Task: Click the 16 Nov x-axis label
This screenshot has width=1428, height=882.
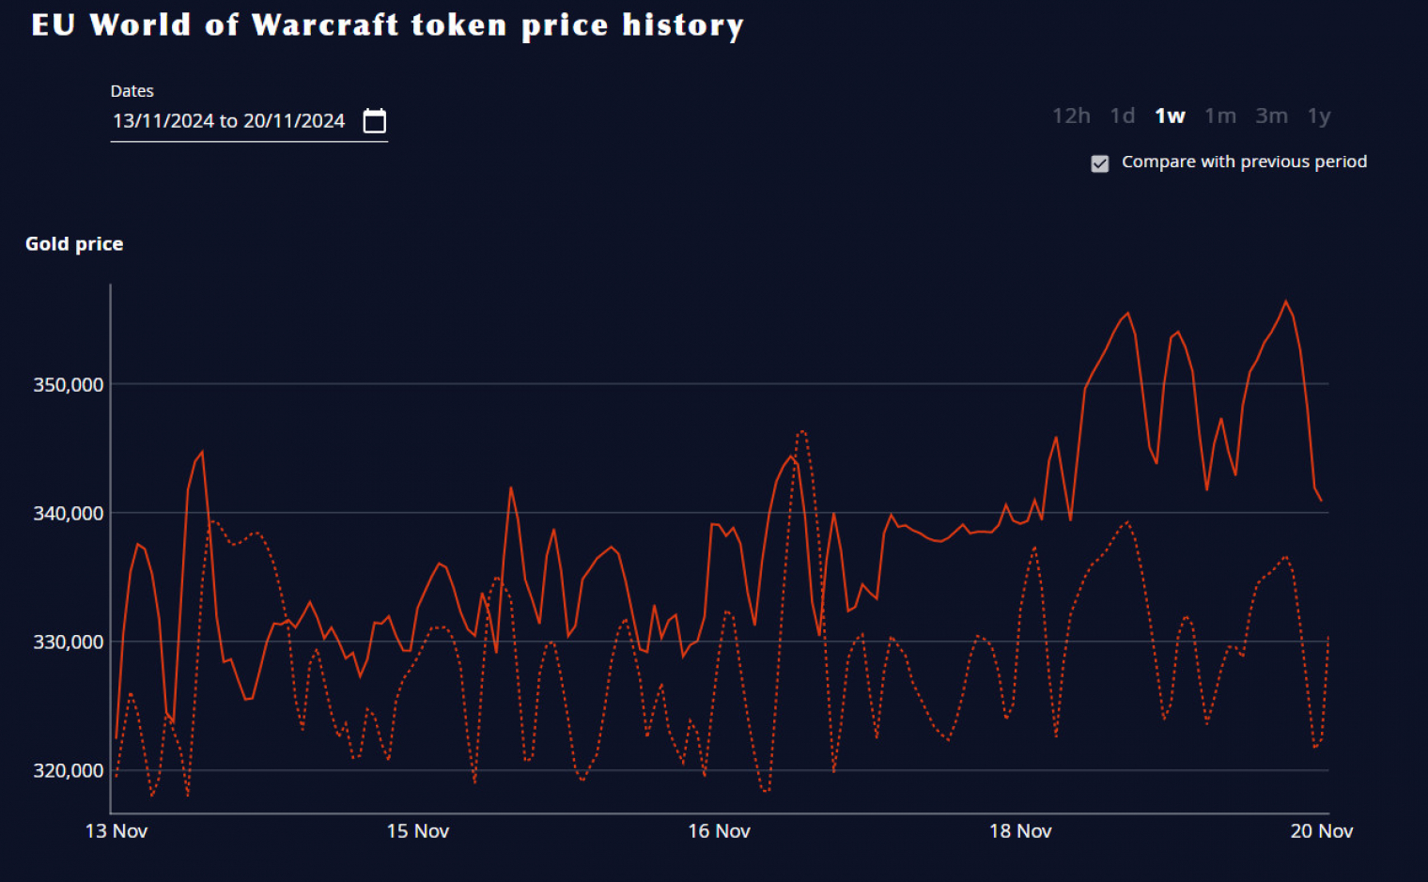Action: pyautogui.click(x=719, y=831)
